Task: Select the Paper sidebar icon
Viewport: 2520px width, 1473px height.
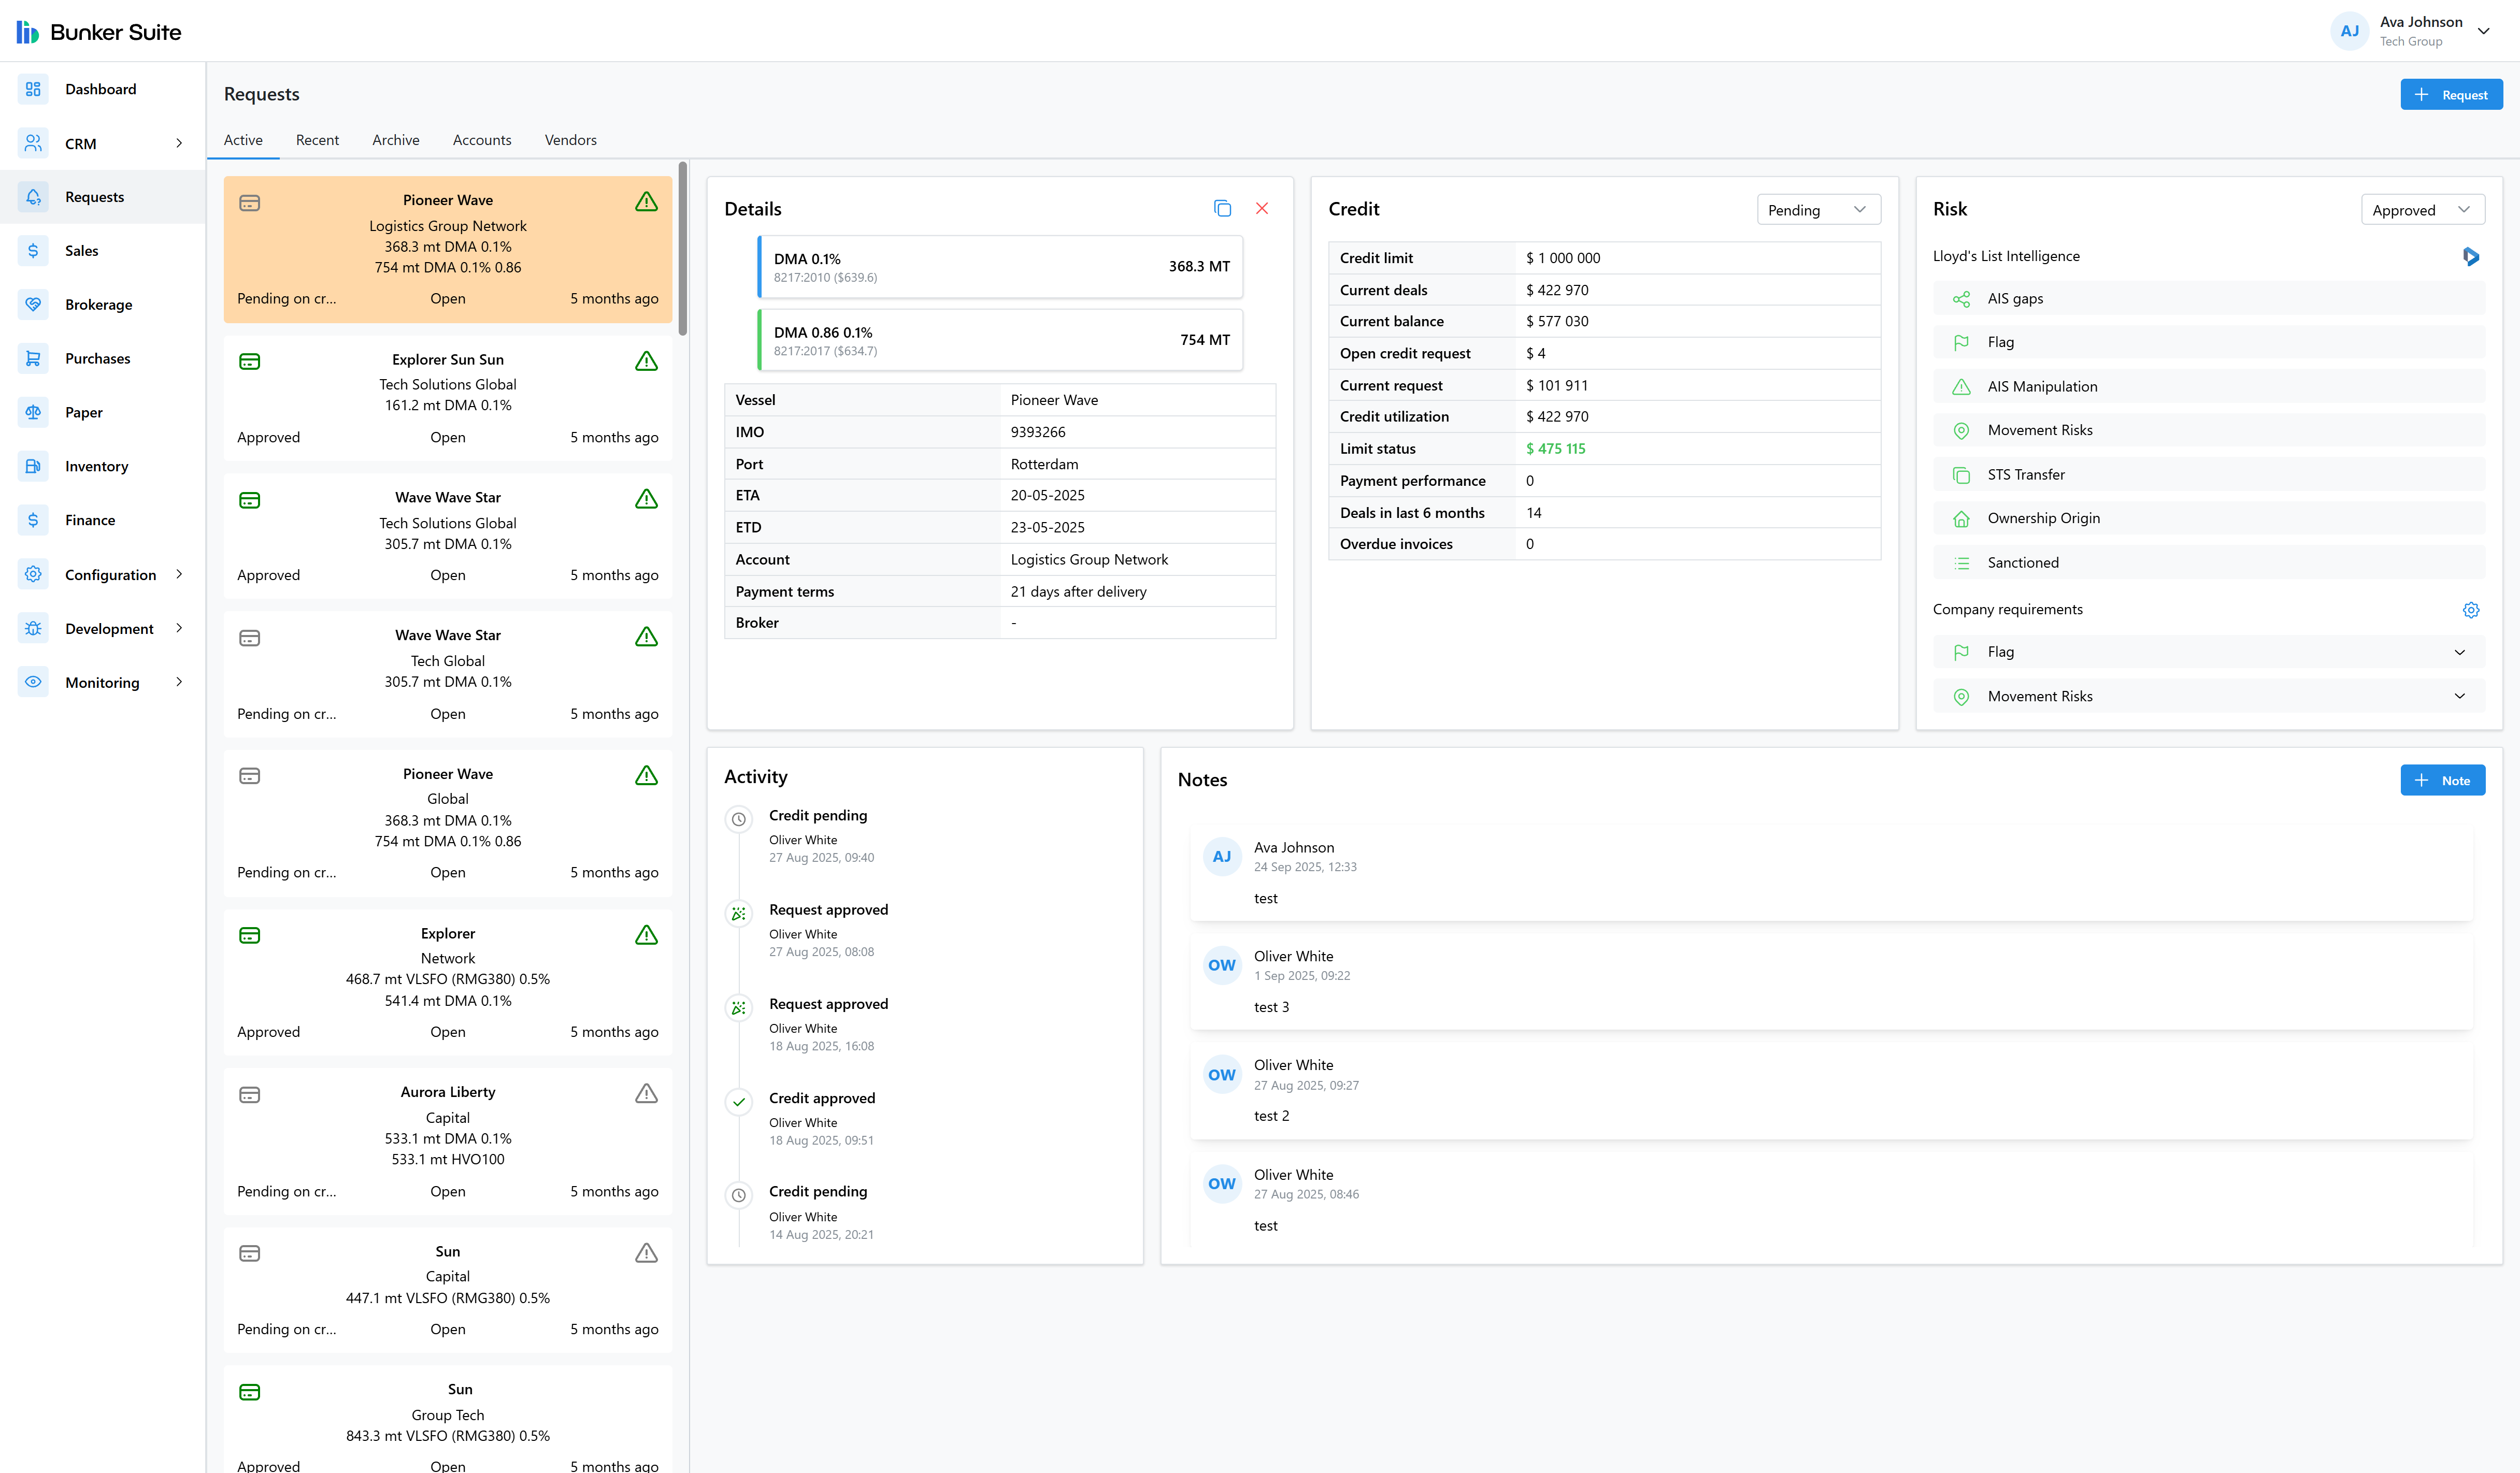Action: click(33, 412)
